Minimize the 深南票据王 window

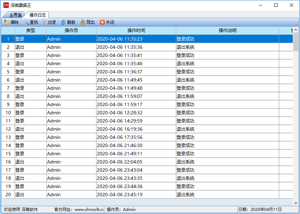coord(260,5)
